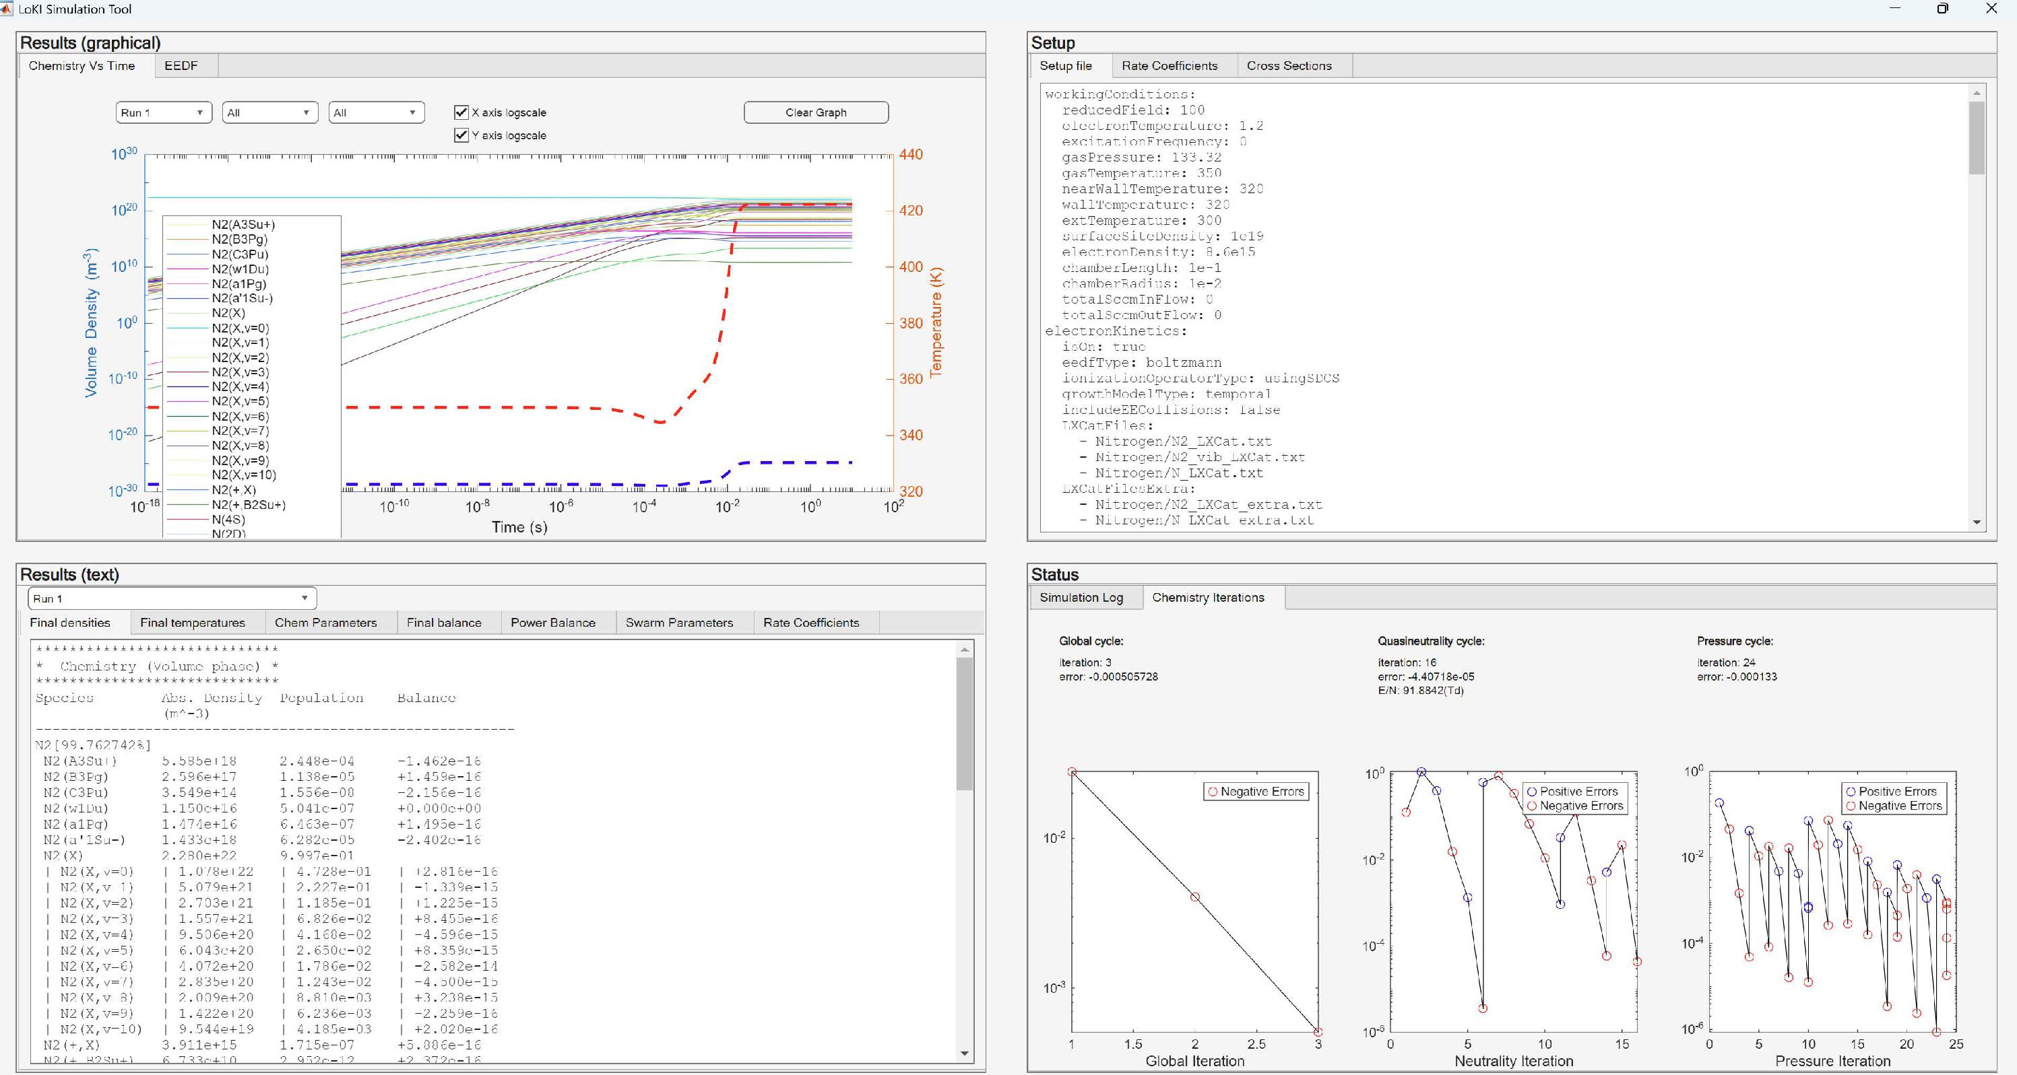This screenshot has height=1075, width=2017.
Task: Click Negative Errors legend in Pressure Iteration plot
Action: pos(1895,806)
